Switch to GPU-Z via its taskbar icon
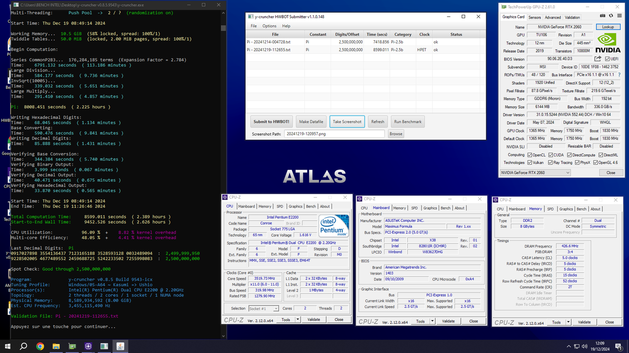The width and height of the screenshot is (629, 353). pos(72,346)
